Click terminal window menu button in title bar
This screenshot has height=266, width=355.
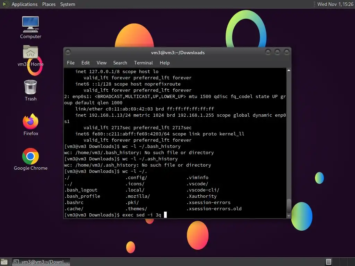(68, 52)
